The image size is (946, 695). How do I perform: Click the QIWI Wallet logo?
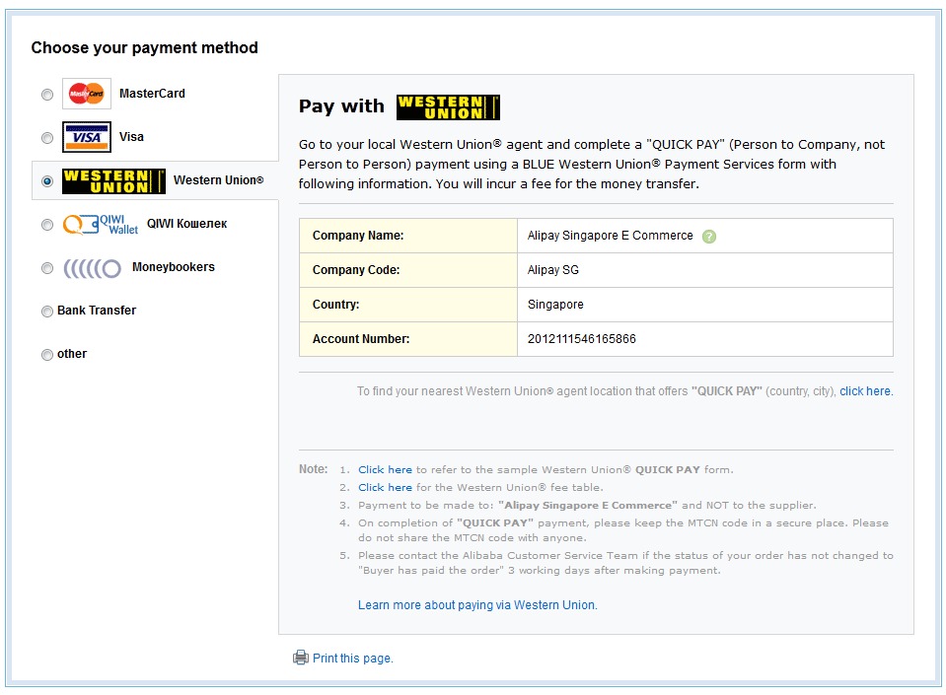click(101, 225)
